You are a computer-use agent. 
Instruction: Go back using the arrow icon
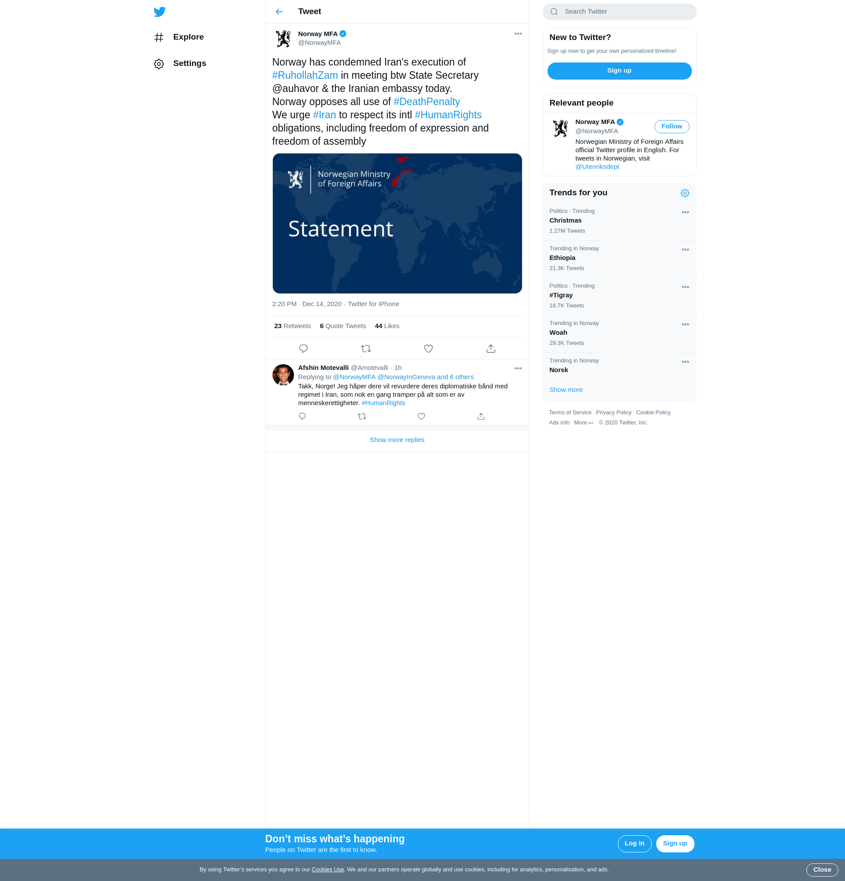tap(279, 12)
